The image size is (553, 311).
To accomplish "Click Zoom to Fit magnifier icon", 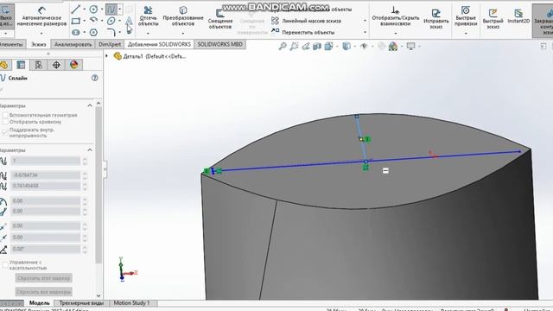I will click(283, 46).
